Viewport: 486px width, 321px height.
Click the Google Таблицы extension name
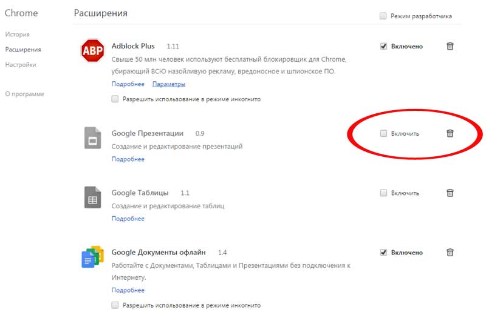[140, 193]
